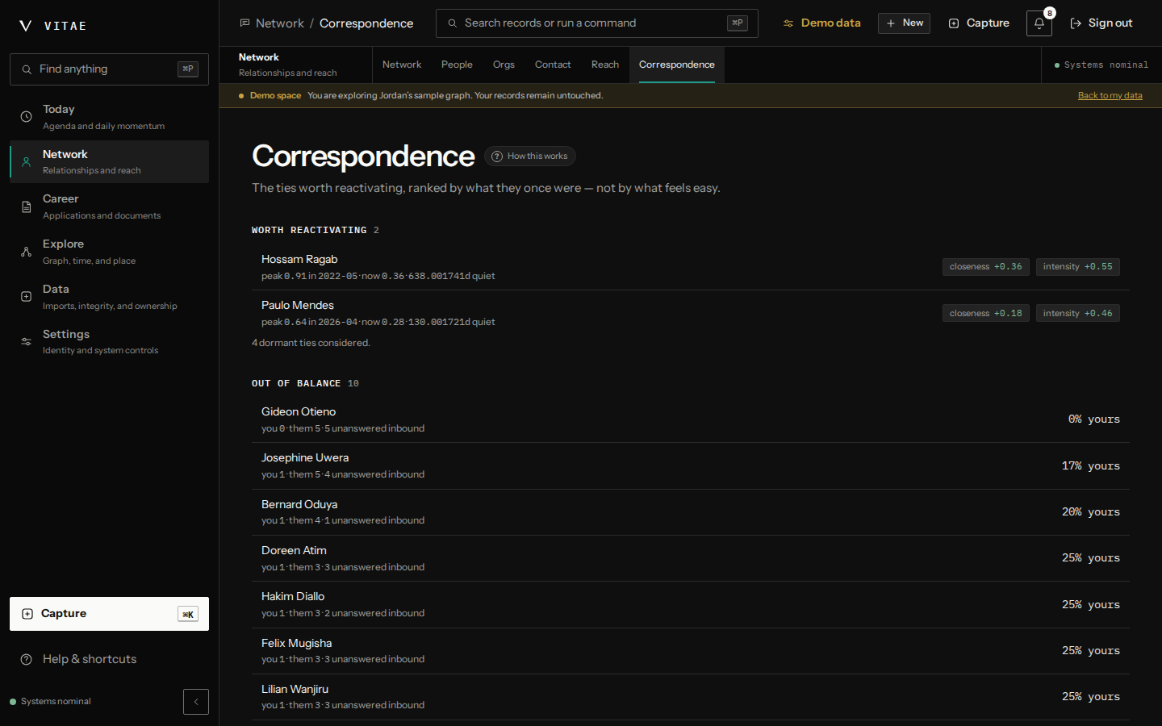Click the Explore graph icon

click(27, 252)
